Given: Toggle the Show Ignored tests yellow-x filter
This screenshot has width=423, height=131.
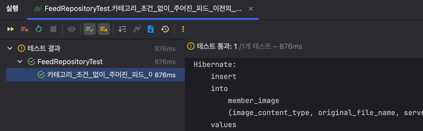Looking at the screenshot, I should click(104, 29).
